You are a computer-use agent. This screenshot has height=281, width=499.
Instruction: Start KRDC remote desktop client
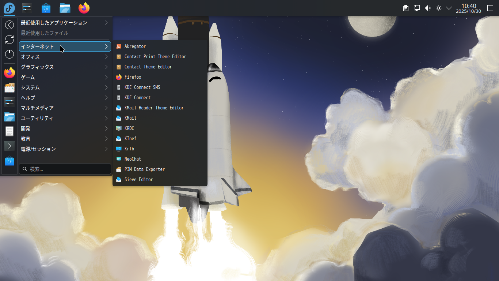tap(160, 128)
